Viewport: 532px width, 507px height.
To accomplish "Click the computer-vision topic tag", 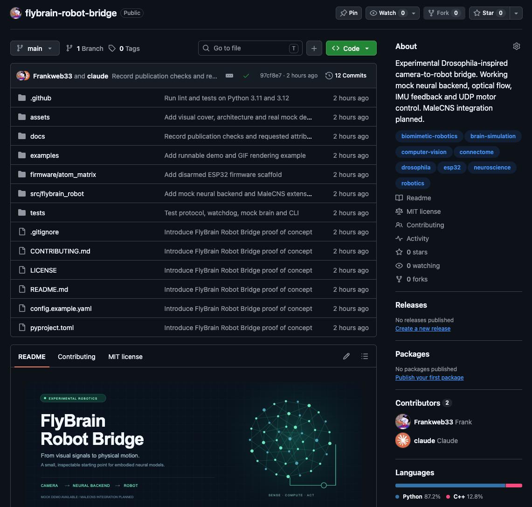I will pos(424,152).
